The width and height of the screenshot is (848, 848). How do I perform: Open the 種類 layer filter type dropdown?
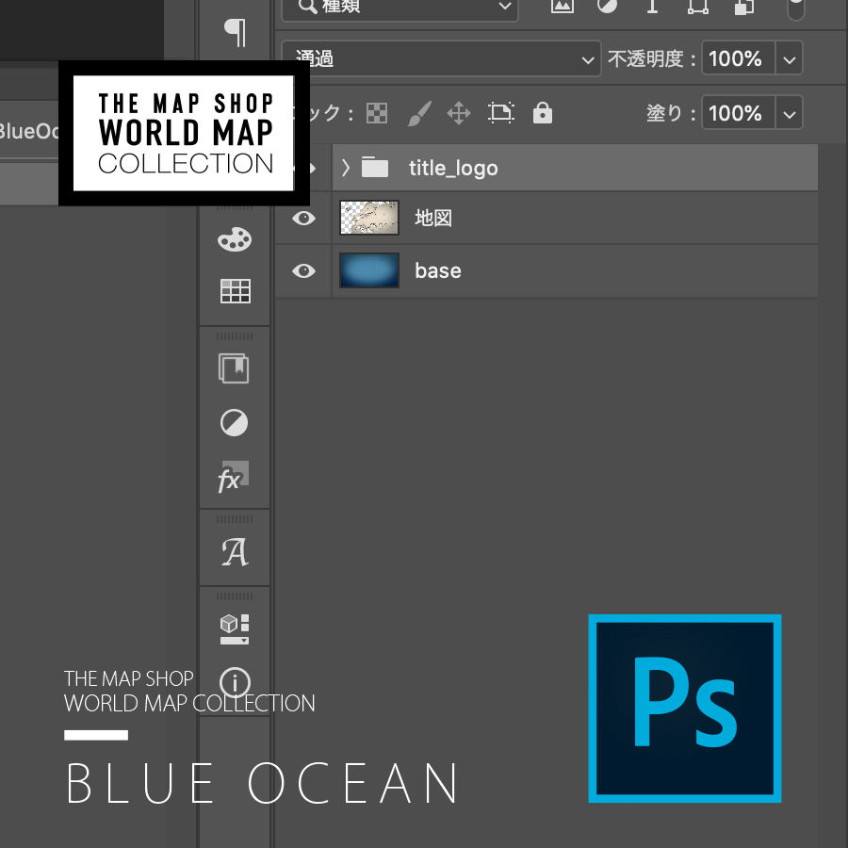pyautogui.click(x=400, y=8)
